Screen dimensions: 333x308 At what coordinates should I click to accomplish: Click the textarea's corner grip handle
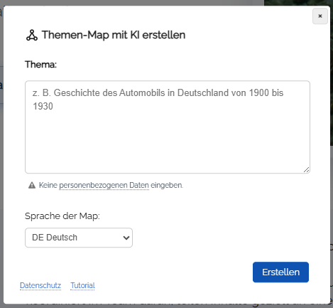tap(306, 169)
